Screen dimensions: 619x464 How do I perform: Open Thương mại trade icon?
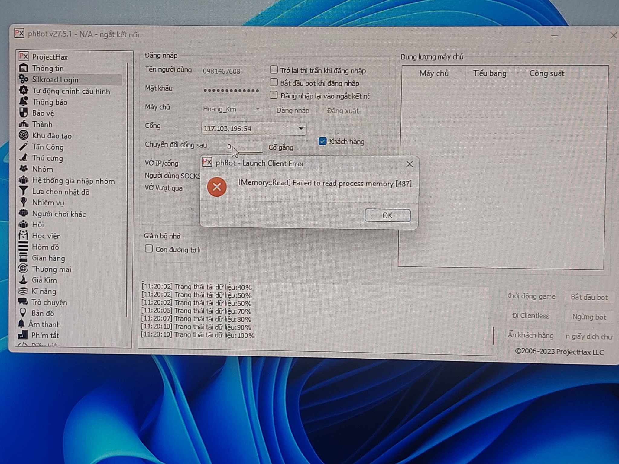click(24, 269)
